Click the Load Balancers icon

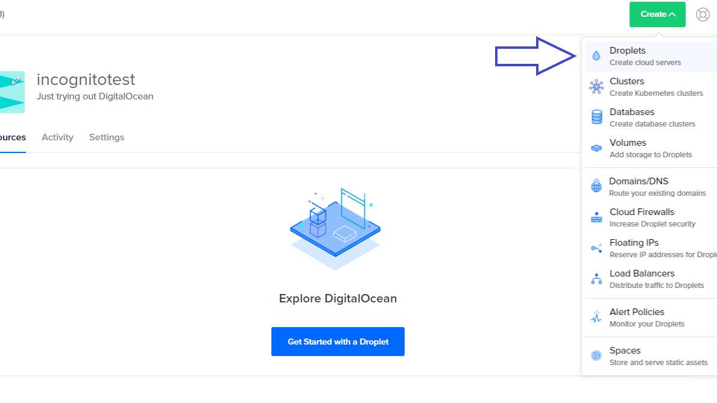(596, 279)
